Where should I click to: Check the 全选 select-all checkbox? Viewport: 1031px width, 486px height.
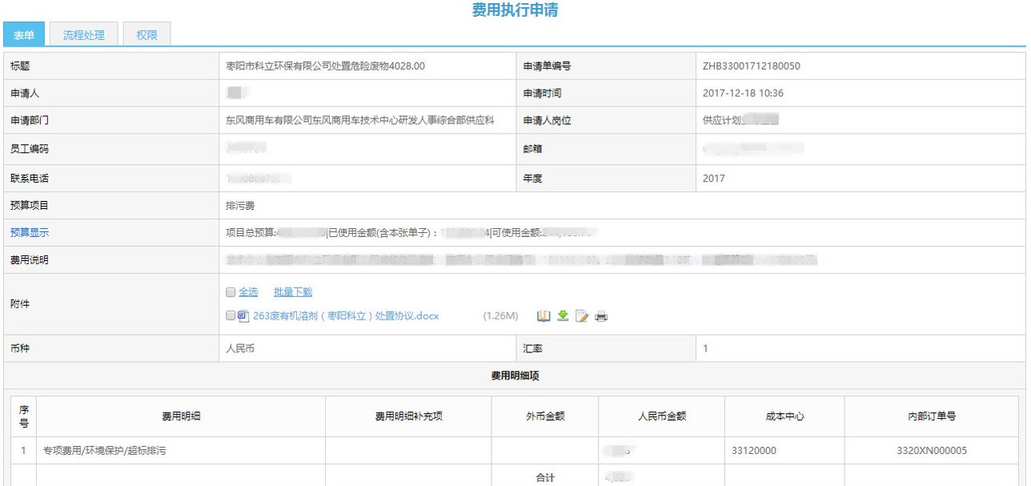point(231,292)
